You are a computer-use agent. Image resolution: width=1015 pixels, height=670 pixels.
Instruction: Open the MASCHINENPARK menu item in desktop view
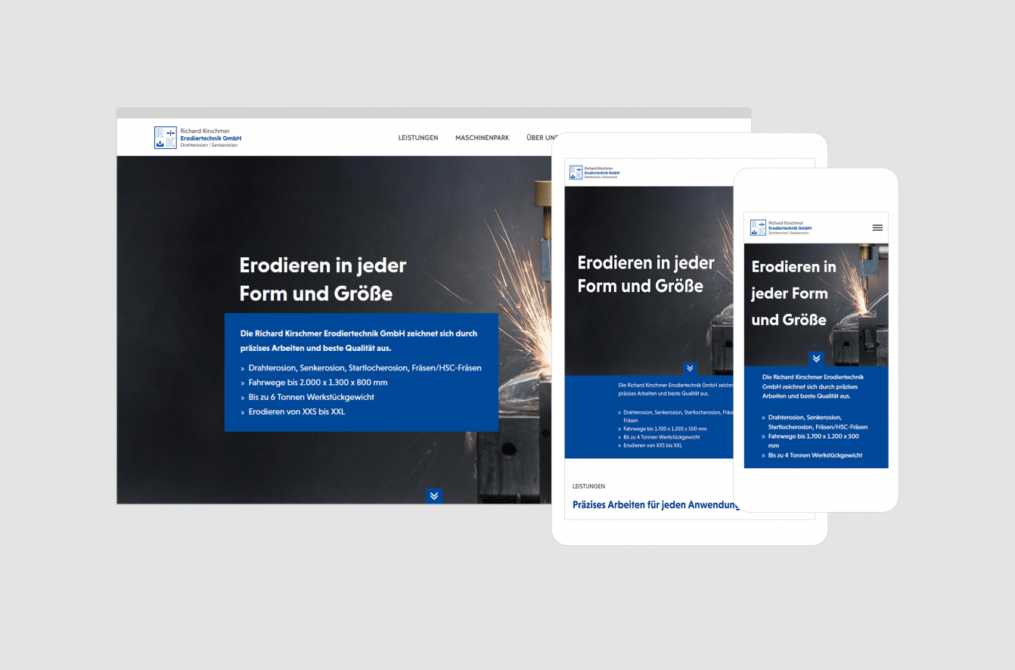point(483,138)
